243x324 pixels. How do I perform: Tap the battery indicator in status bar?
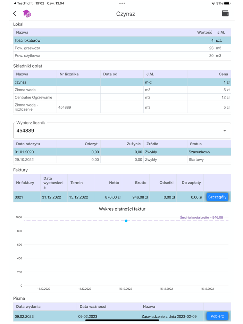coord(227,3)
